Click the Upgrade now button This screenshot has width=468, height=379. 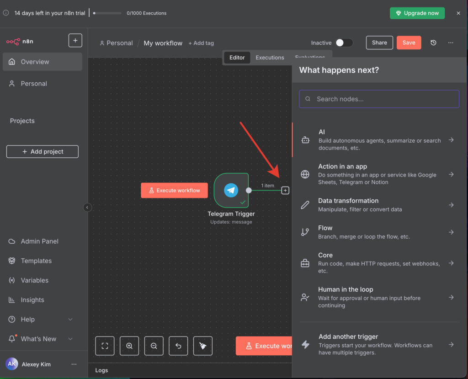pyautogui.click(x=417, y=13)
